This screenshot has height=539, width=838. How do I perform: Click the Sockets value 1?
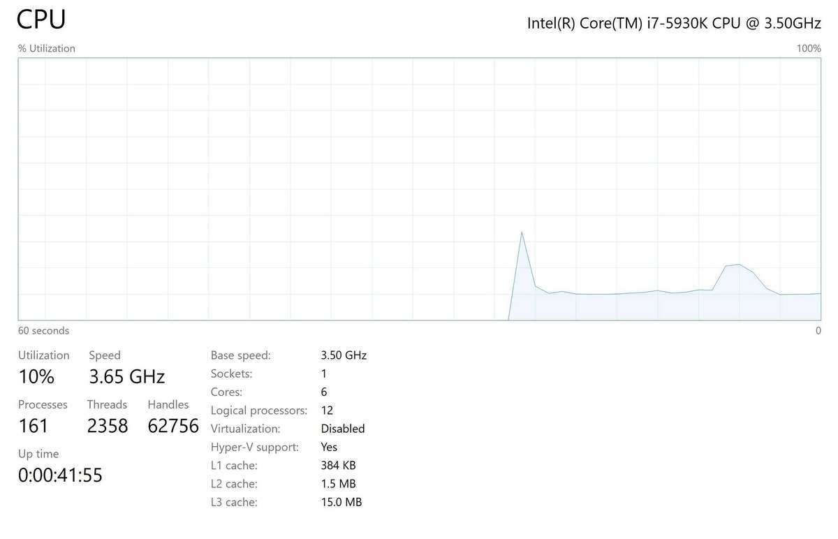324,374
